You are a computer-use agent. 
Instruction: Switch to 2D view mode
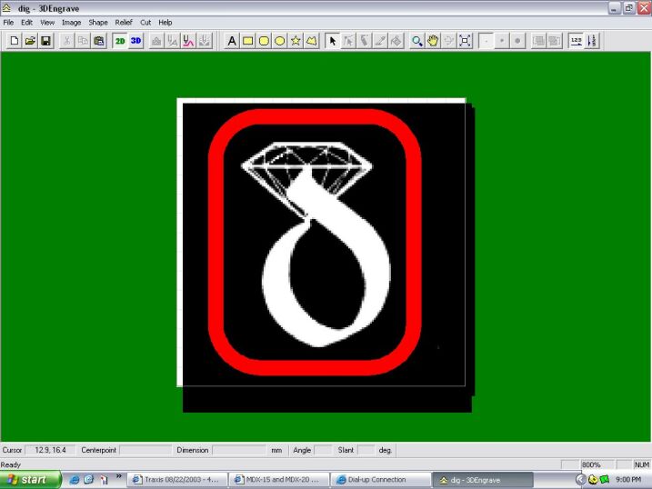119,41
